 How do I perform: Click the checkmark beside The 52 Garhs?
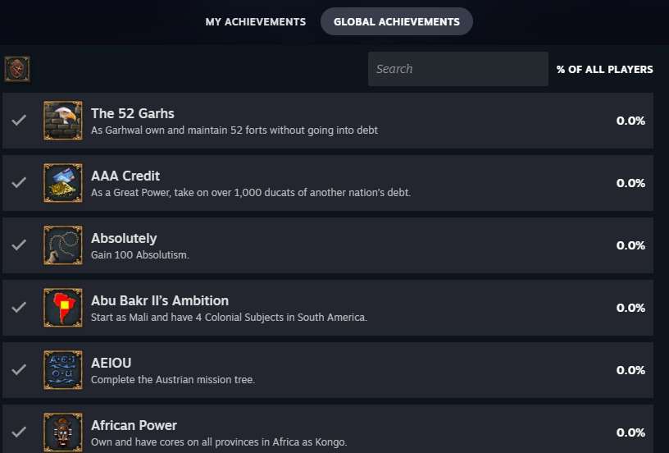[19, 120]
